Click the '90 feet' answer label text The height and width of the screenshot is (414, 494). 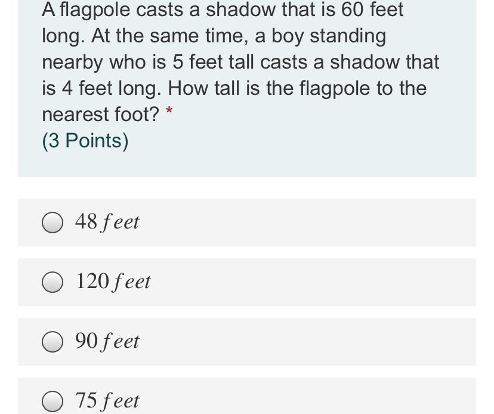click(107, 341)
